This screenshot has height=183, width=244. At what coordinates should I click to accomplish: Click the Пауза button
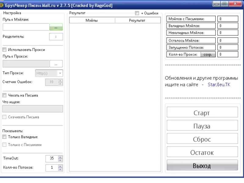pos(202,125)
